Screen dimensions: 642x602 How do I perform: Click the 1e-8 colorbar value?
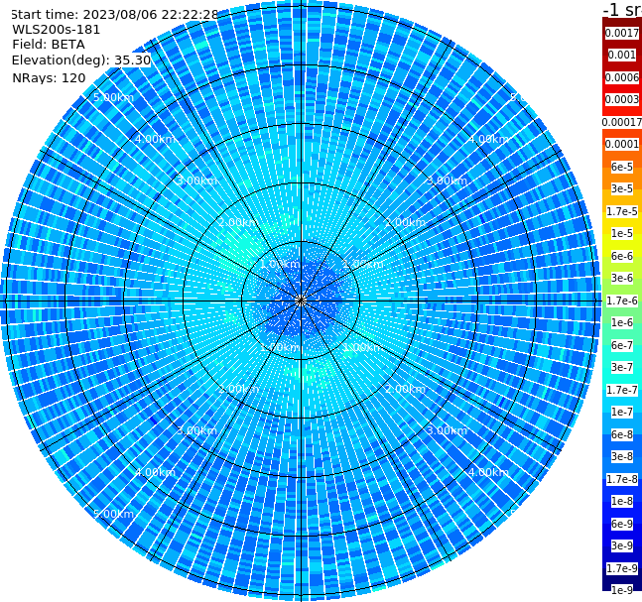pyautogui.click(x=622, y=501)
